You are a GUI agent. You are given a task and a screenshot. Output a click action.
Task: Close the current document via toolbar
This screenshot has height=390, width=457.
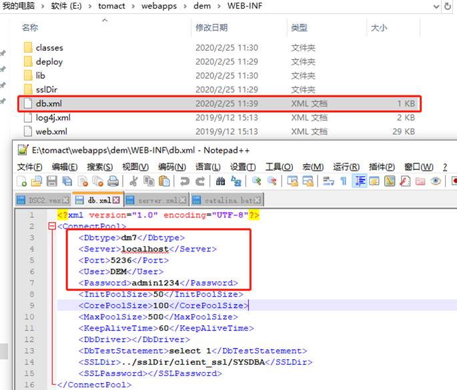point(83,181)
